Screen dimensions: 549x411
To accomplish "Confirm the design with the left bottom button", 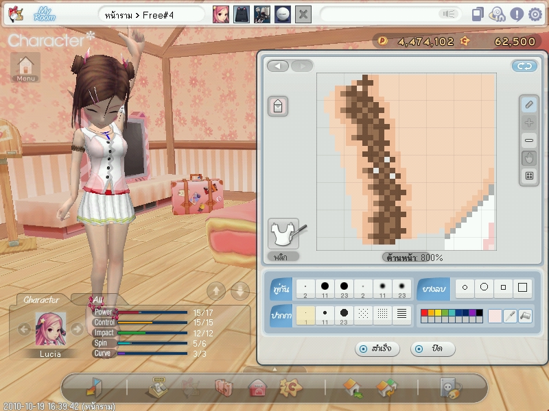I will [x=377, y=349].
